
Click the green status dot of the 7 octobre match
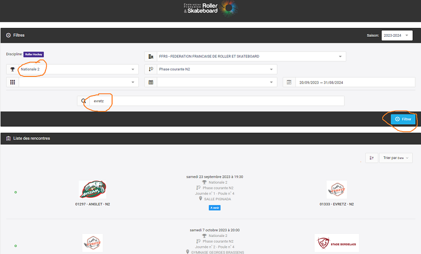[15, 246]
